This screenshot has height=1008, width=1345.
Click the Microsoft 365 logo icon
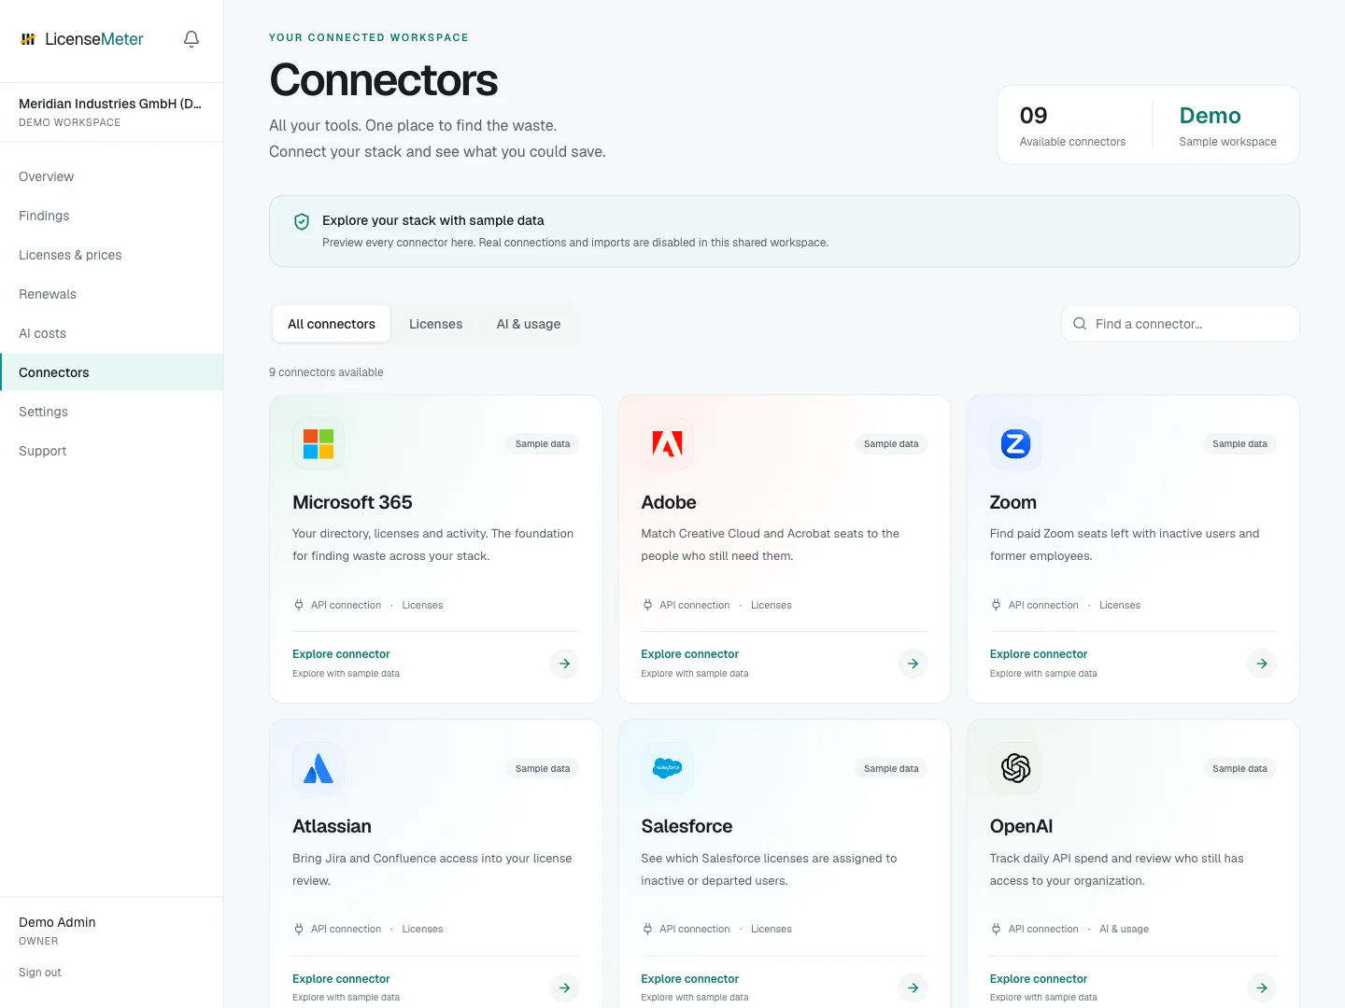pyautogui.click(x=319, y=444)
